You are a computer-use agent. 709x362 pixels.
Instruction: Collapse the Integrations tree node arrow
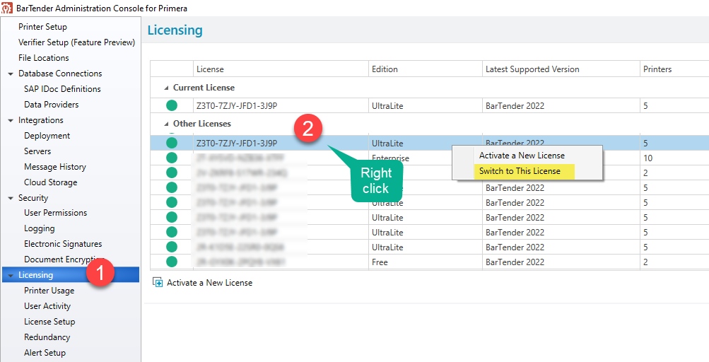(11, 120)
